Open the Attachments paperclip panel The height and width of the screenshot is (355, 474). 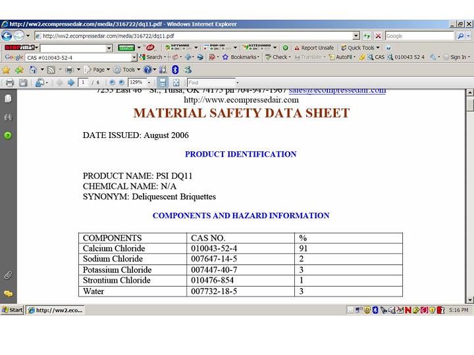tap(8, 275)
